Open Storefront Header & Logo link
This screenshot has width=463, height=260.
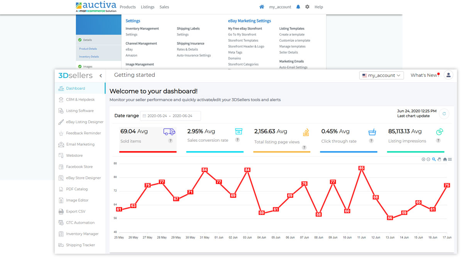click(x=246, y=46)
